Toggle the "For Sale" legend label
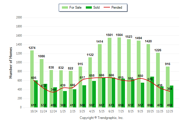This screenshot has width=186, height=125. (x=75, y=7)
